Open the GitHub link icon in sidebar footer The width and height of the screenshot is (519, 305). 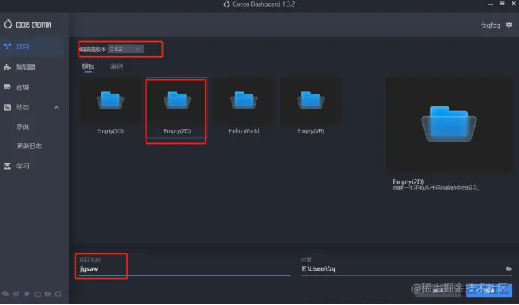point(58,294)
